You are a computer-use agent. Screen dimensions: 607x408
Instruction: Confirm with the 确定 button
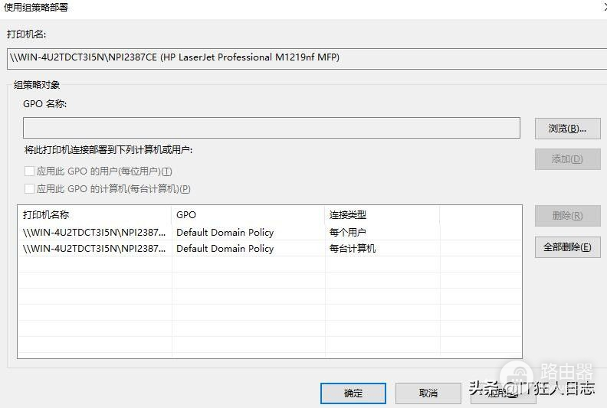pos(353,393)
